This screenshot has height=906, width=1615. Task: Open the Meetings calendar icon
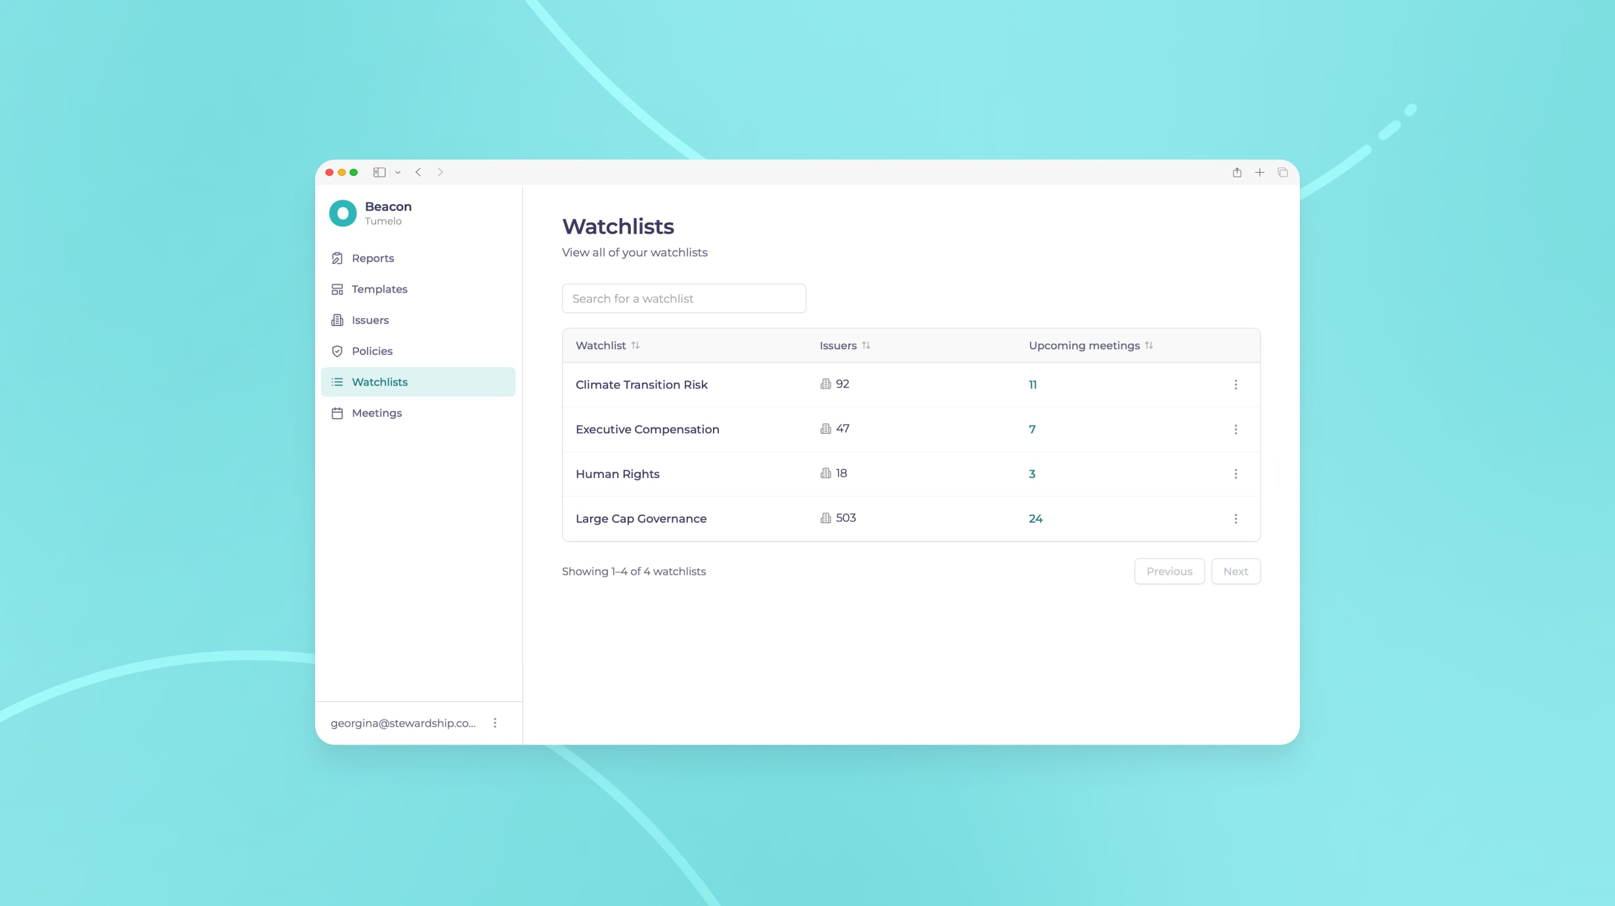pyautogui.click(x=337, y=413)
